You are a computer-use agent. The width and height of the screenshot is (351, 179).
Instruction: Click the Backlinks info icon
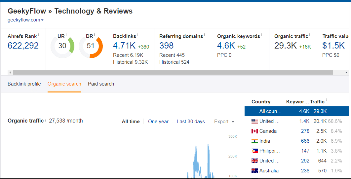138,35
